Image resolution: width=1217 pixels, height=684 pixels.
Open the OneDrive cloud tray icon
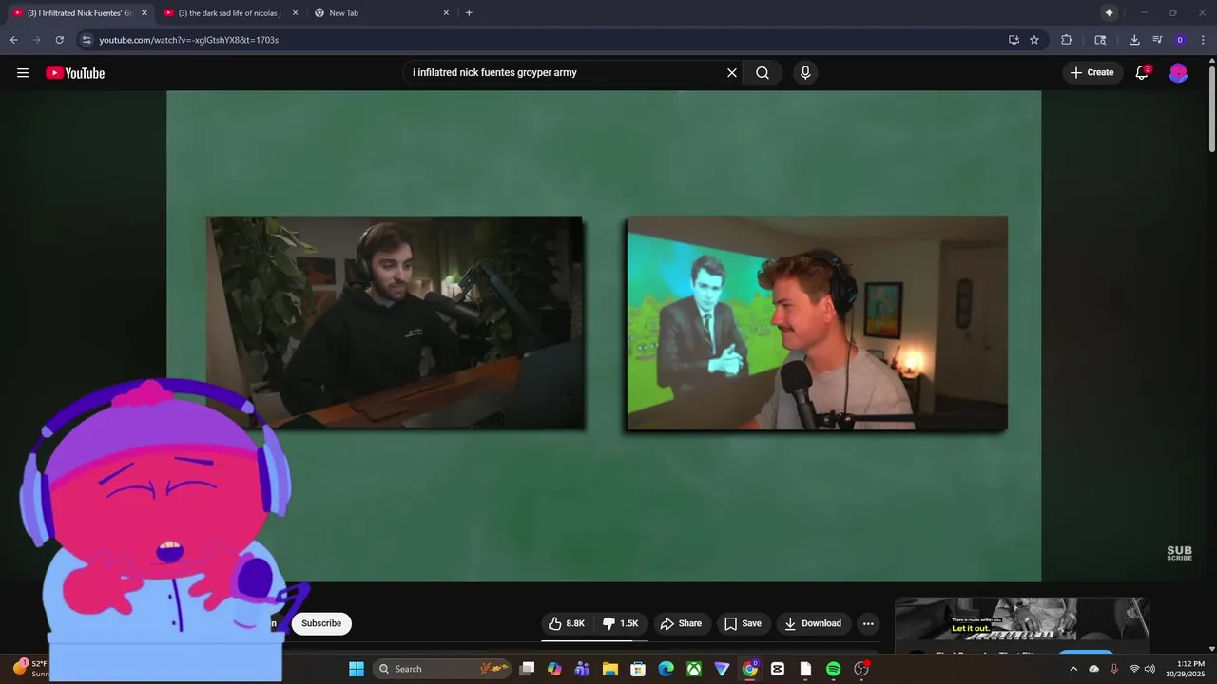(1093, 669)
